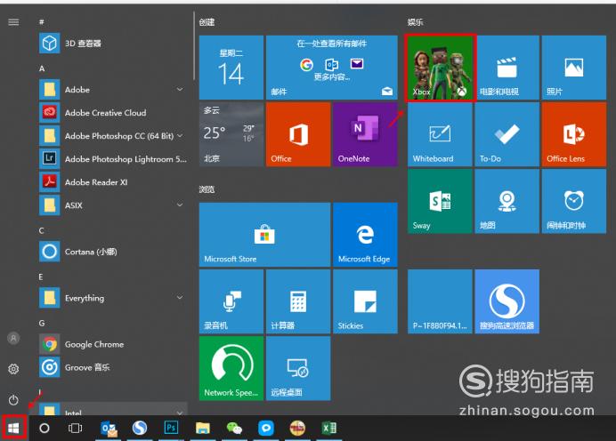Launch the Office Lens tile
Screen dimensions: 616x441
click(x=573, y=134)
